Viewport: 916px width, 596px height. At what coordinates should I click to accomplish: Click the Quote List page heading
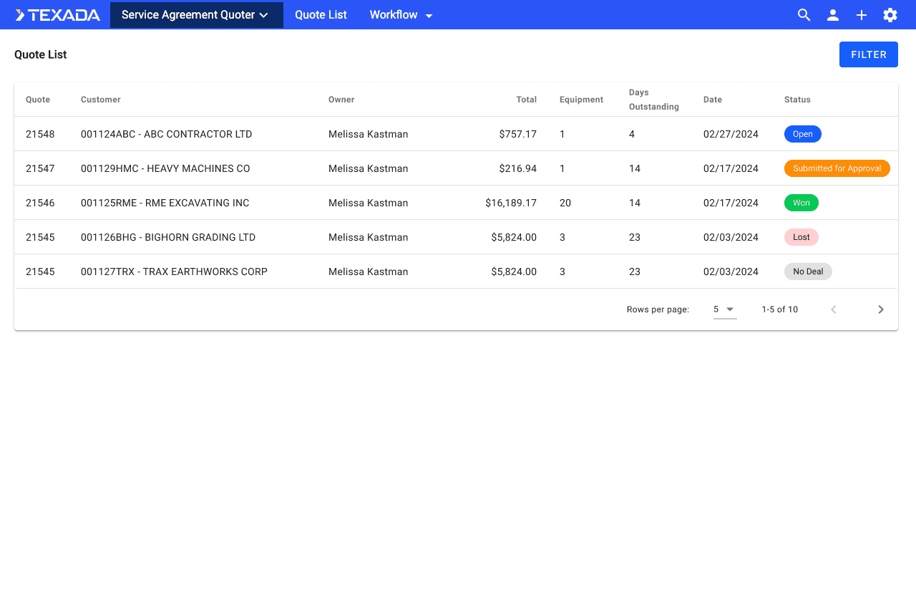coord(41,54)
